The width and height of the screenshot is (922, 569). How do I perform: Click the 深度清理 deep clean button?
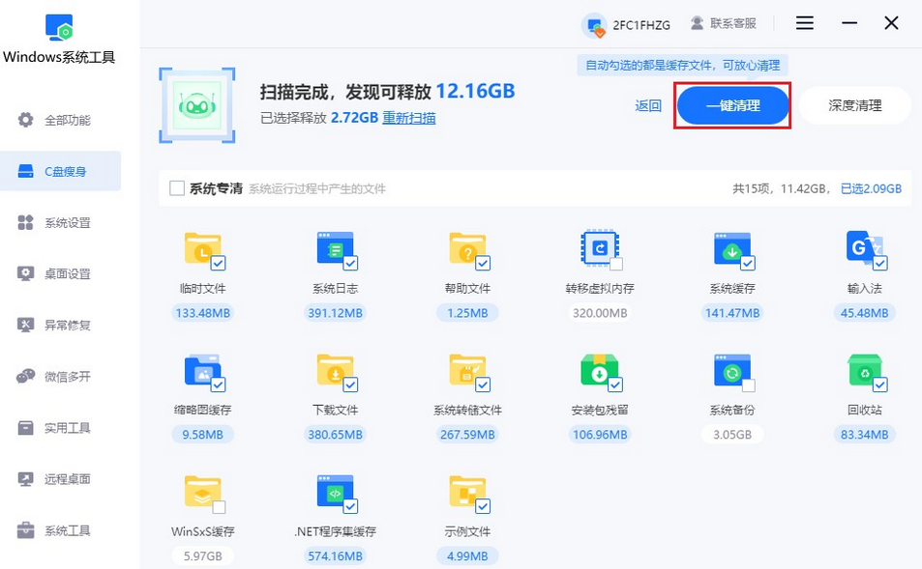coord(853,105)
